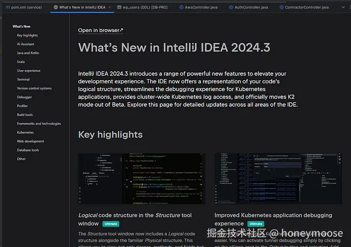The height and width of the screenshot is (247, 351).
Task: Go to Kubernetes section in sidebar
Action: pyautogui.click(x=25, y=132)
